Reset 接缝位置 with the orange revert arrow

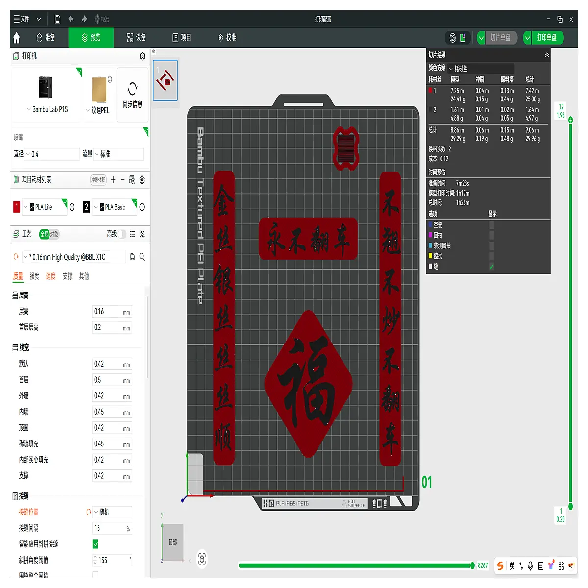(89, 512)
